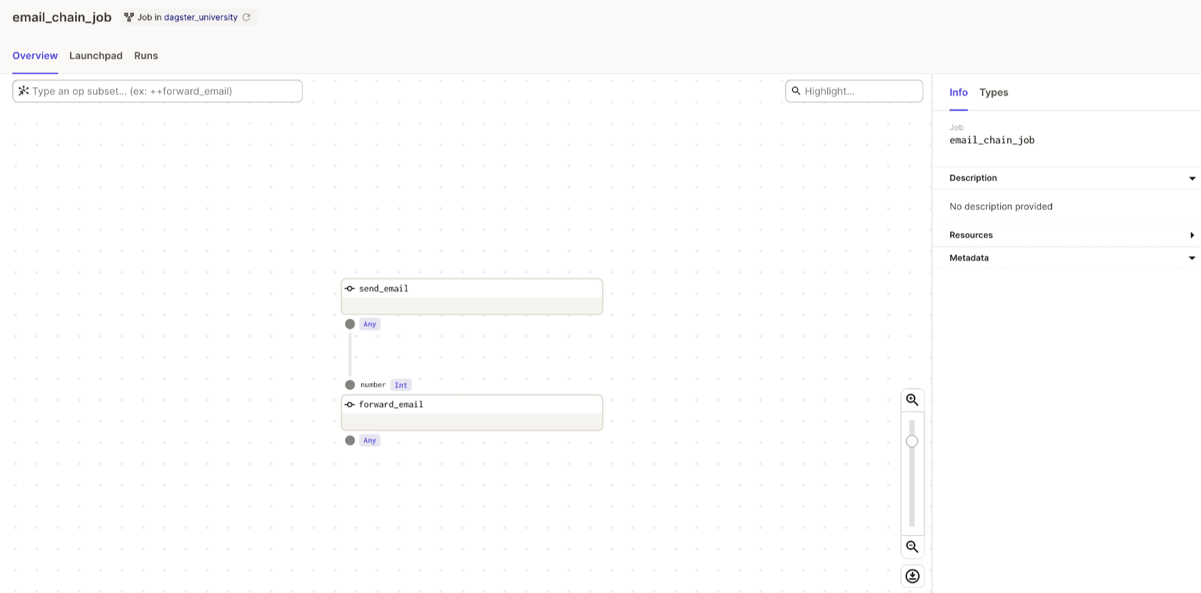
Task: Switch to the Launchpad tab
Action: (x=95, y=56)
